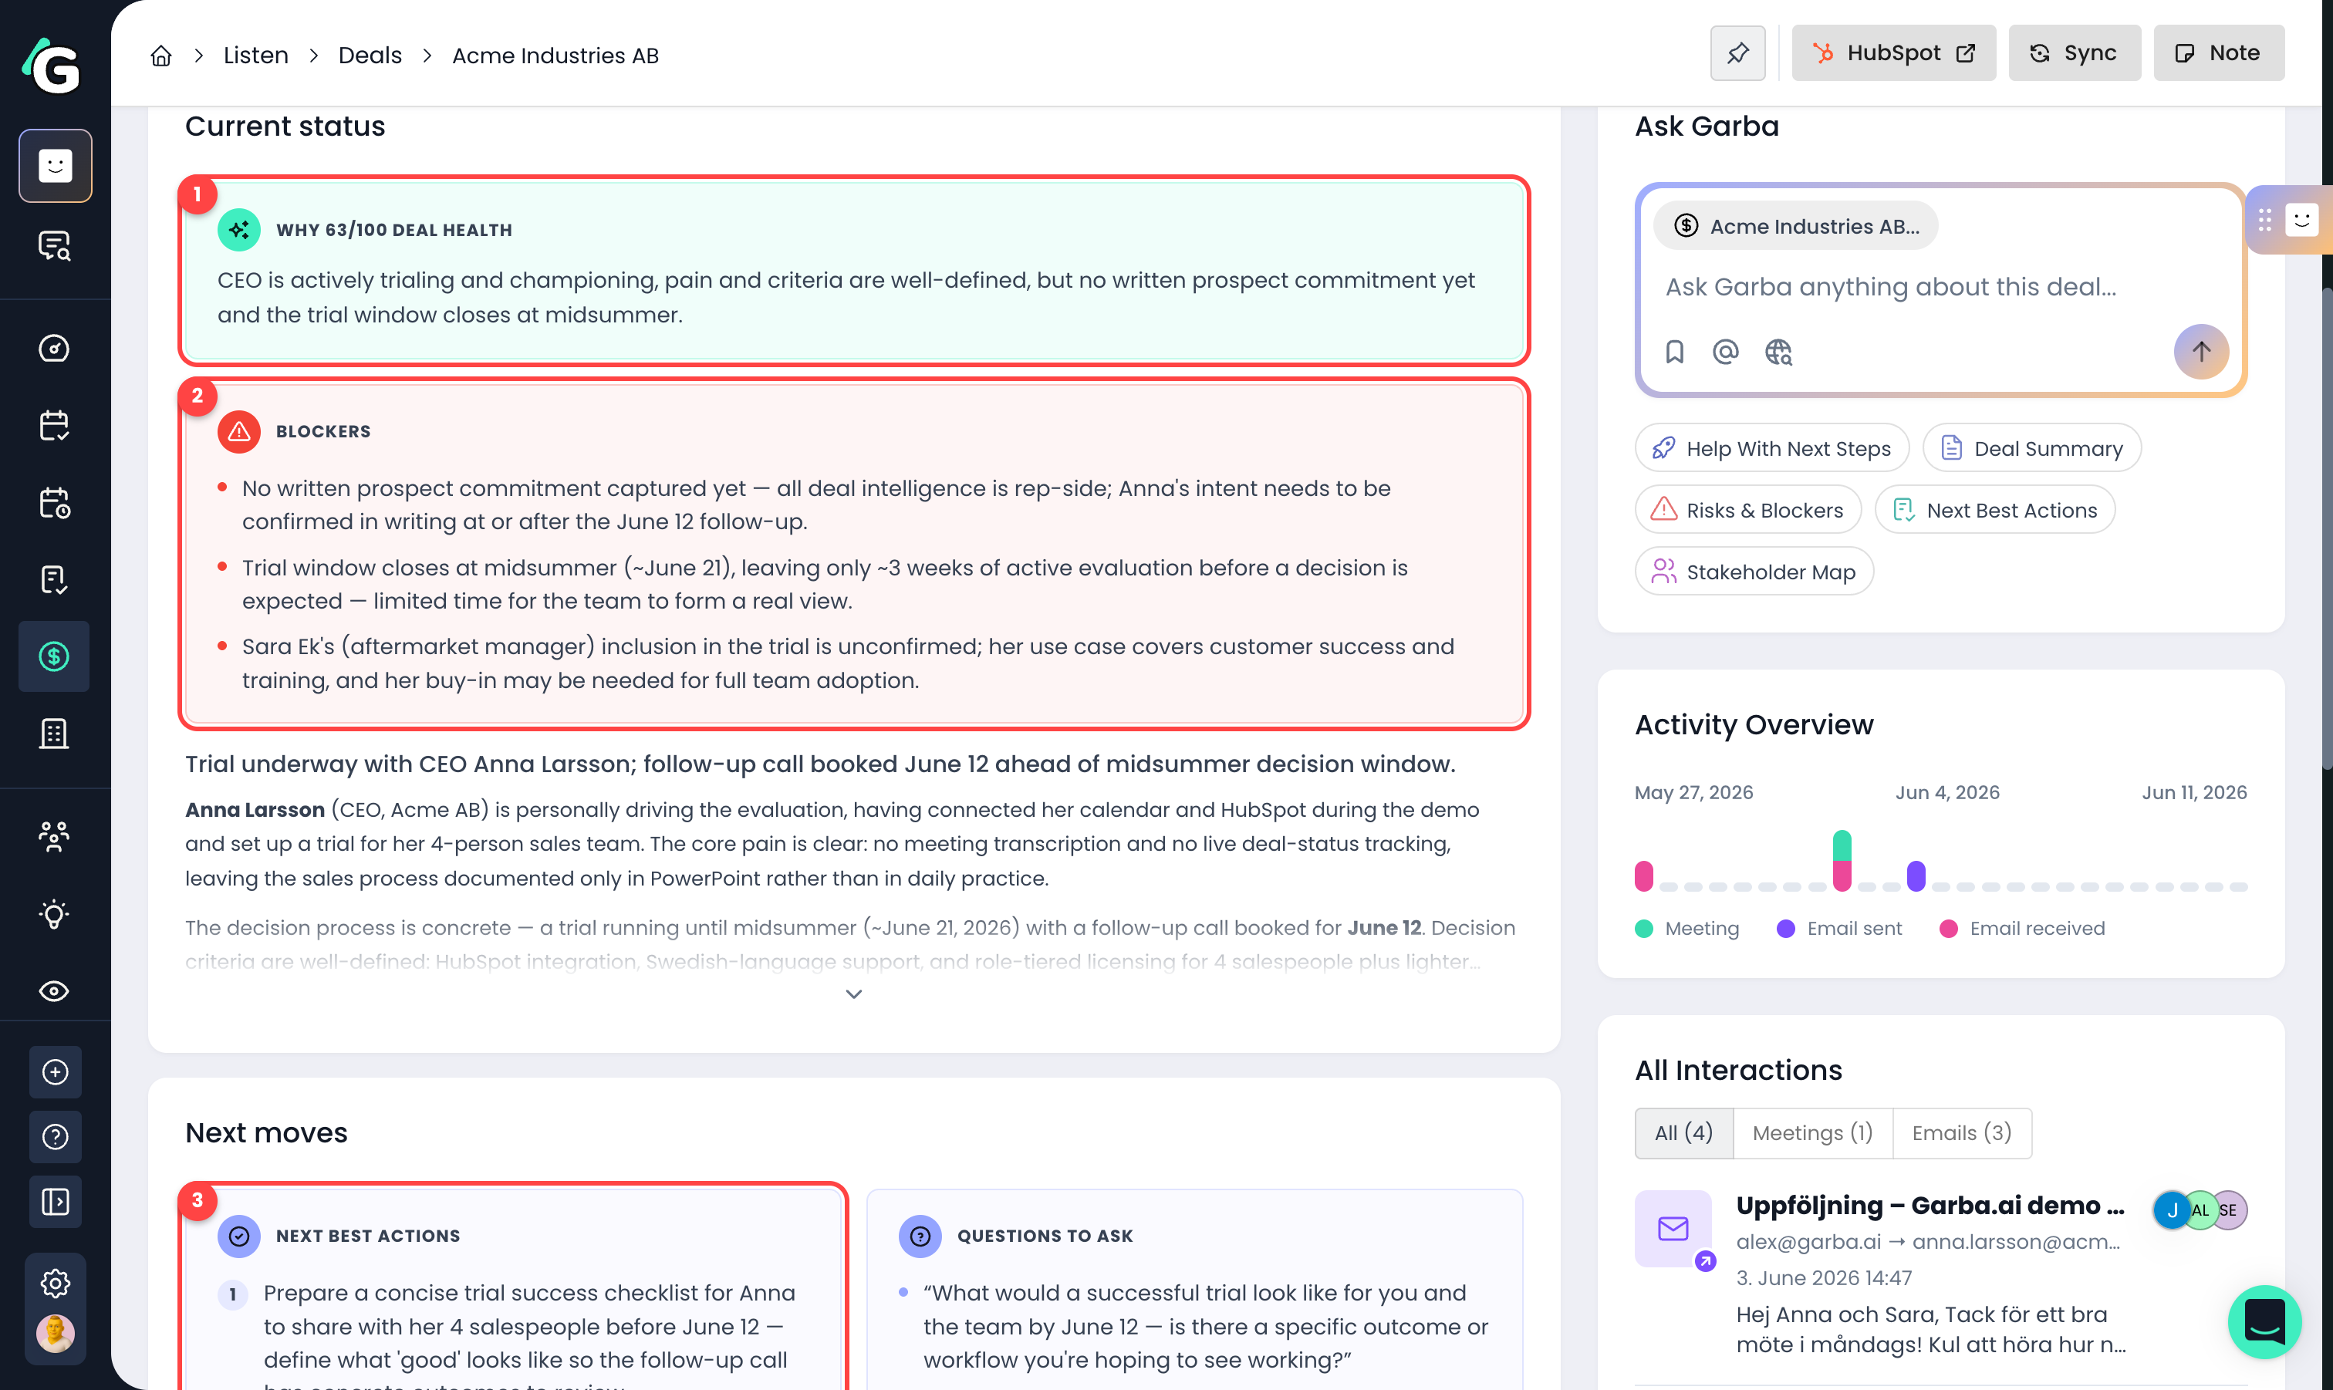Click the drag handle dots on floating widget
Image resolution: width=2333 pixels, height=1390 pixels.
pyautogui.click(x=2264, y=220)
